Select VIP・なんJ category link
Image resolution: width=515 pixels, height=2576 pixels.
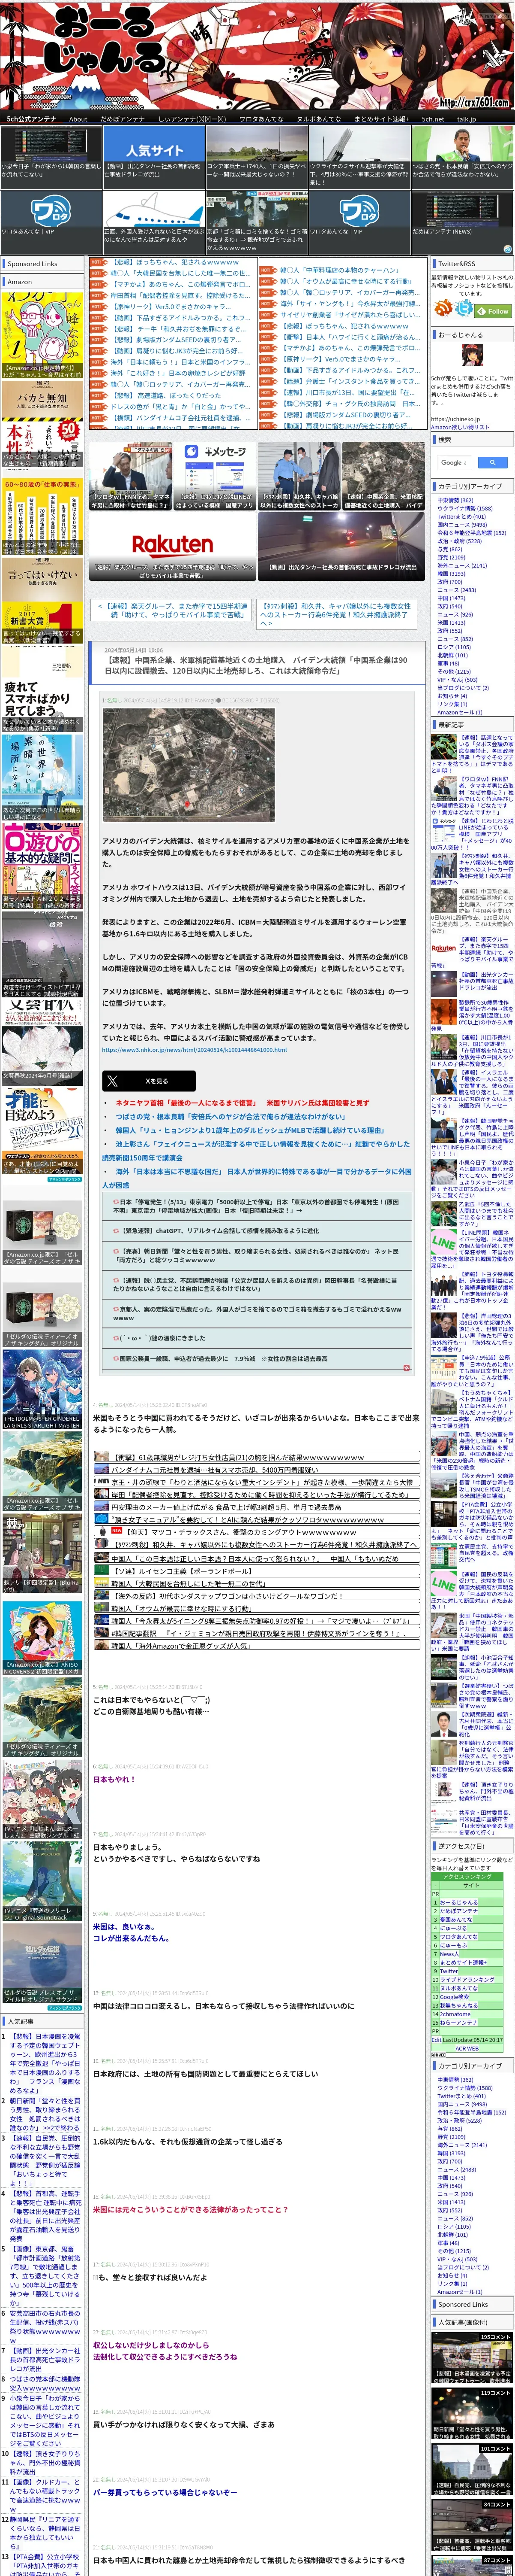point(456,679)
